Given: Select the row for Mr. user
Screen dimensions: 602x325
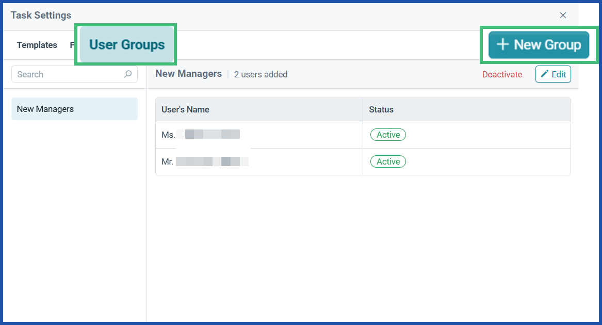Looking at the screenshot, I should [258, 161].
